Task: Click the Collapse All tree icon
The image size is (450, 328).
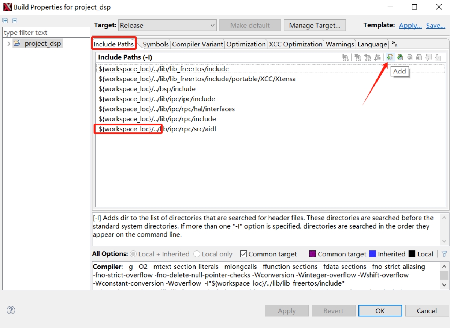Action: [14, 20]
